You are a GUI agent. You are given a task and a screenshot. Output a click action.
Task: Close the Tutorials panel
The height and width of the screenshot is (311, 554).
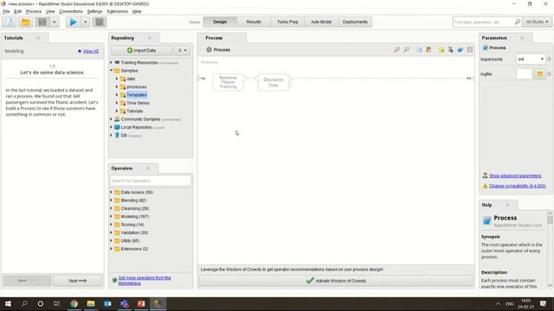[38, 38]
